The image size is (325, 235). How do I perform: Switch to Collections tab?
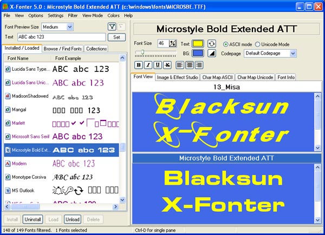(x=96, y=49)
